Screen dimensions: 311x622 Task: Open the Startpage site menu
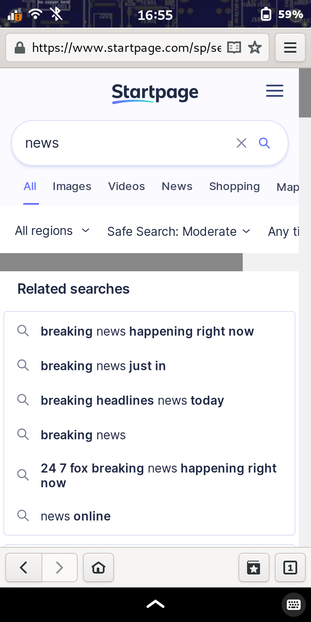click(x=275, y=91)
